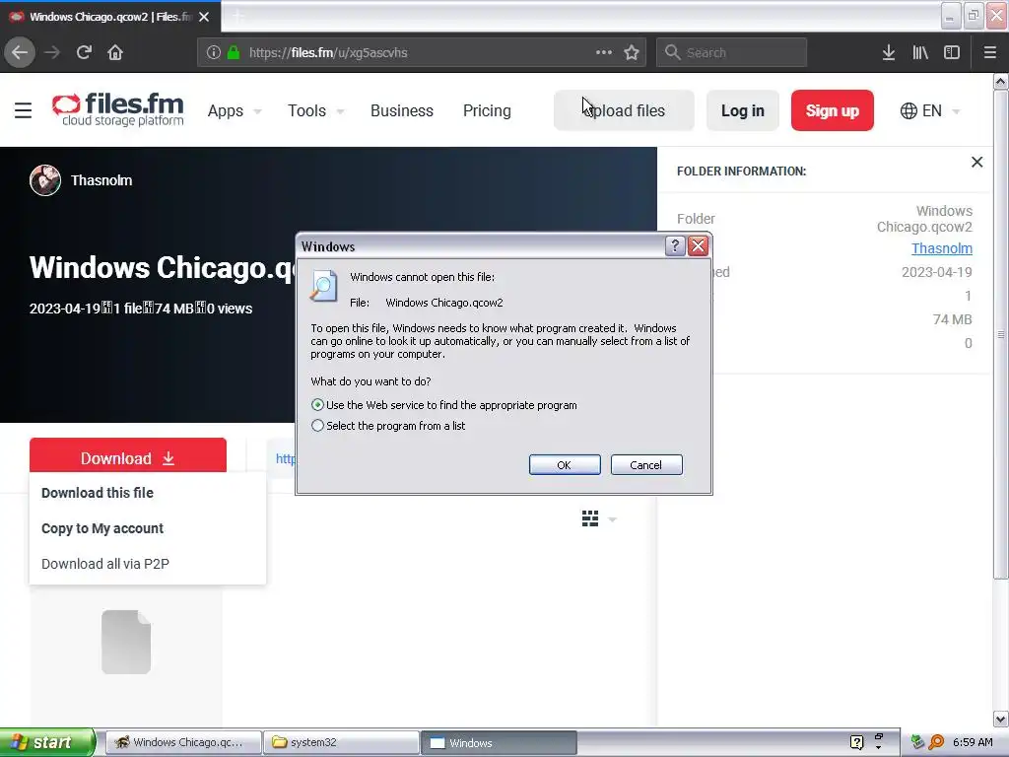
Task: Click Cancel in the Windows dialog
Action: point(646,465)
